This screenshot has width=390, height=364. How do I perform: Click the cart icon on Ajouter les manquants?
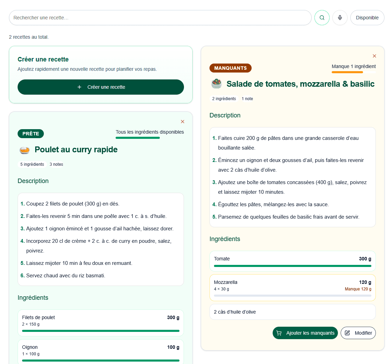279,333
